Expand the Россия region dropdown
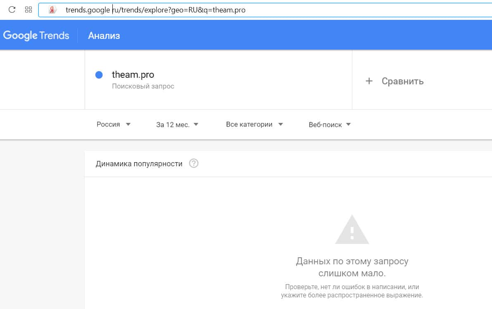The image size is (492, 309). click(114, 124)
